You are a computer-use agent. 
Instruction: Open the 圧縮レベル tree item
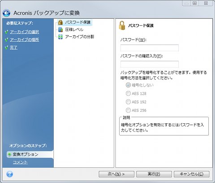[x=74, y=30]
